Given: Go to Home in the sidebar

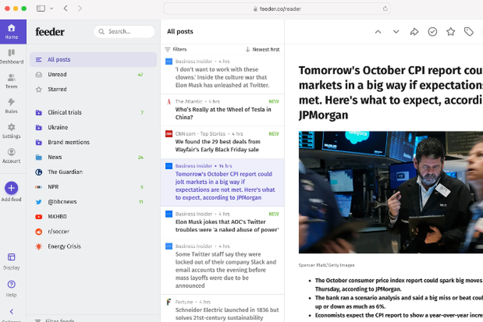Looking at the screenshot, I should 12,32.
